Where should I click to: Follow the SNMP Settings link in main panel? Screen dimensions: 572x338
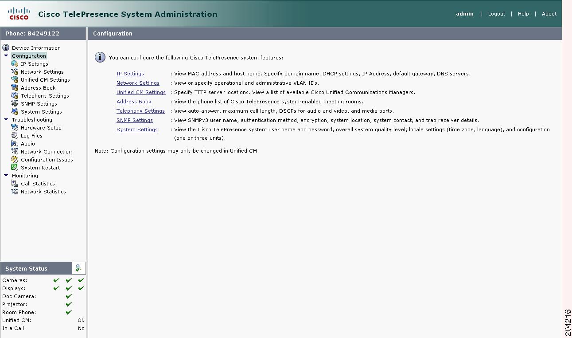coord(135,120)
